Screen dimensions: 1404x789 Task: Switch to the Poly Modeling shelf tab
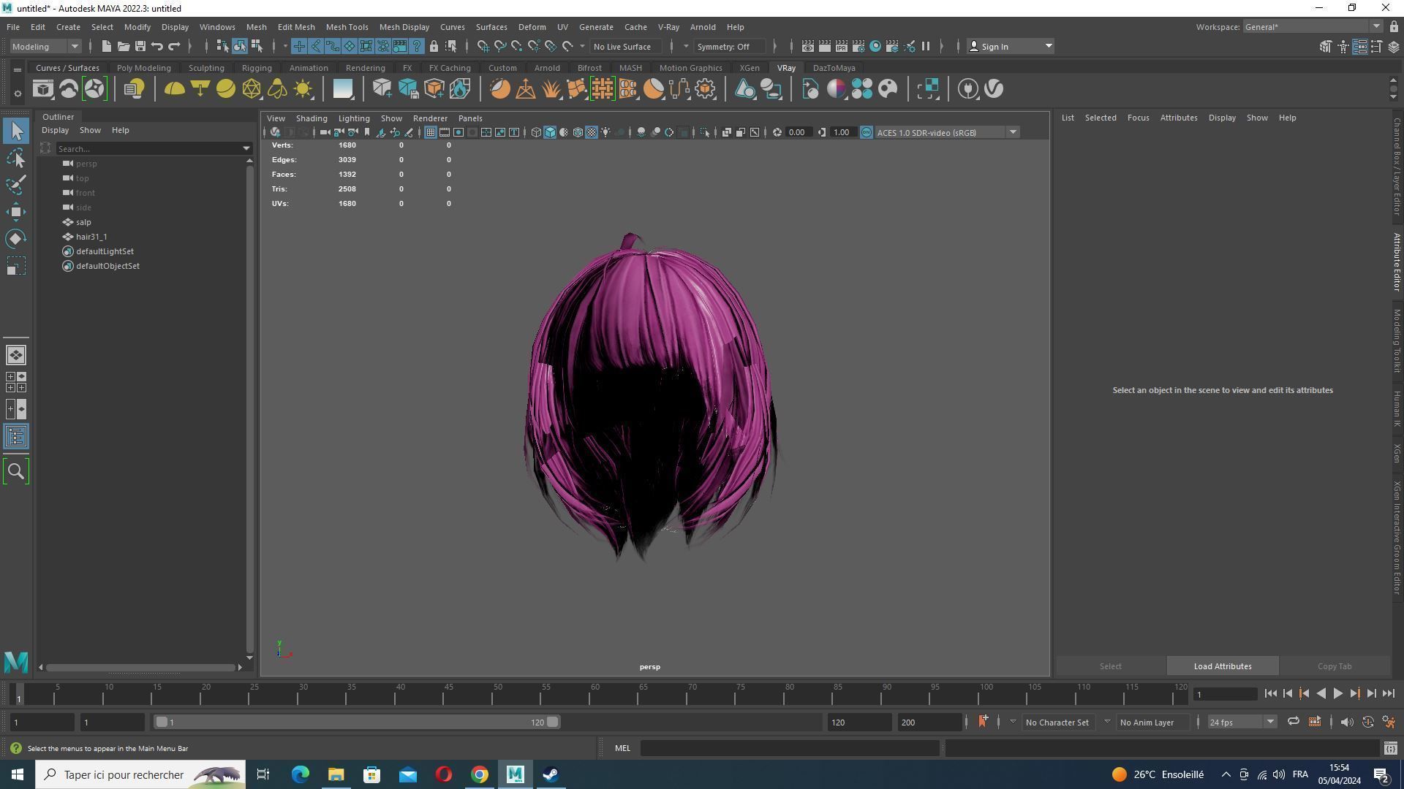(x=143, y=68)
